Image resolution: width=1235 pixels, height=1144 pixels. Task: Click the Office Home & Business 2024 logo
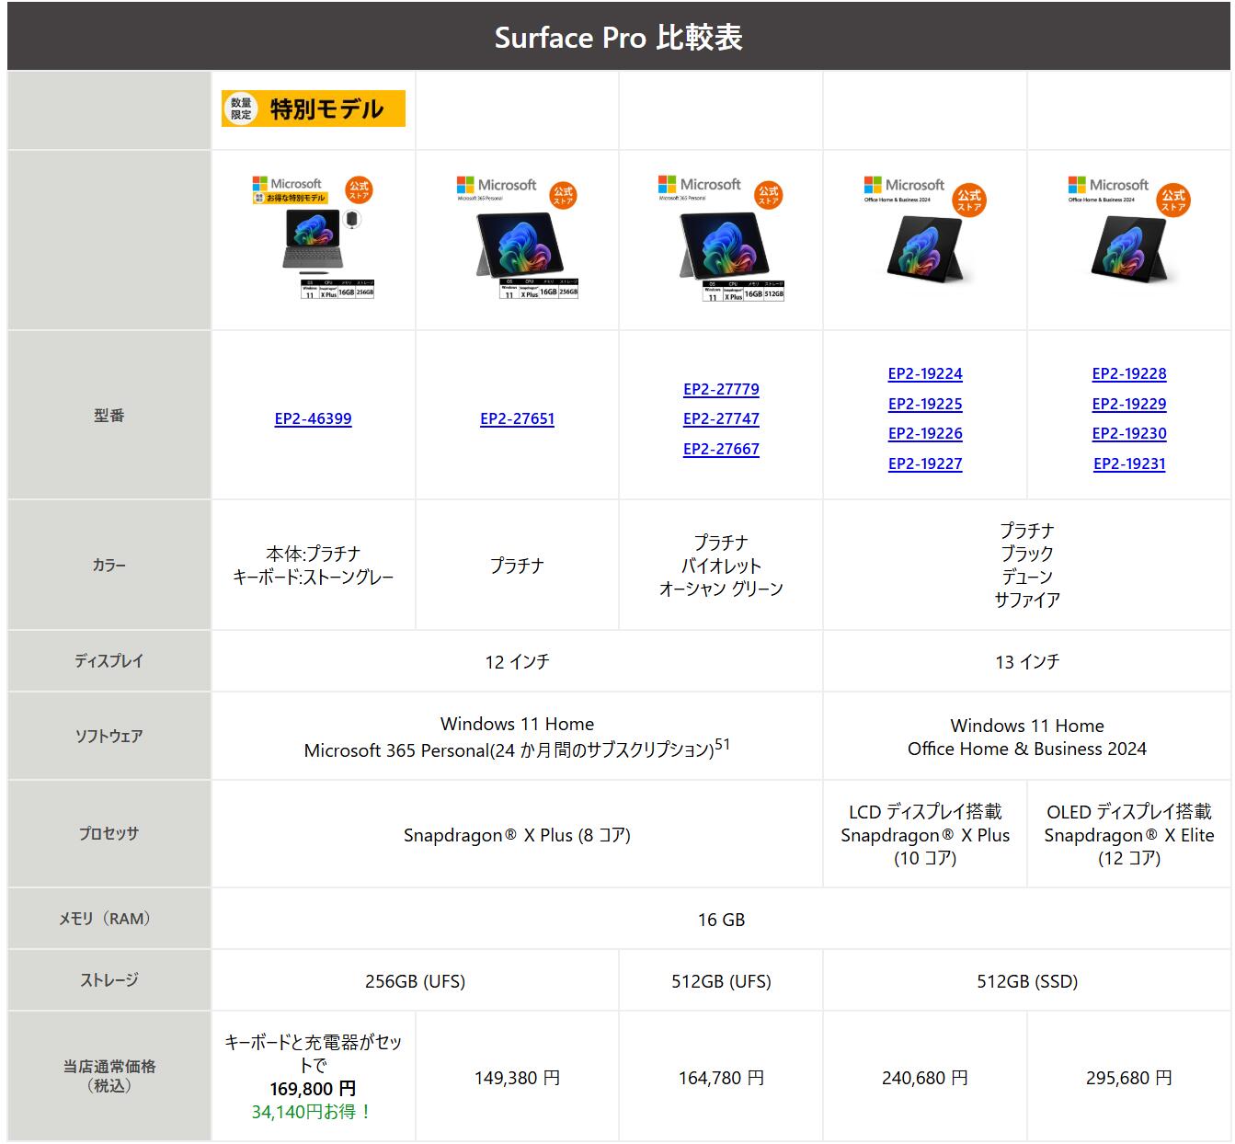click(x=906, y=184)
